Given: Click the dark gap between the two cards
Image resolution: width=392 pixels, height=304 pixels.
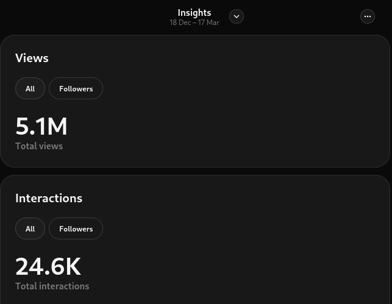Looking at the screenshot, I should [195, 171].
